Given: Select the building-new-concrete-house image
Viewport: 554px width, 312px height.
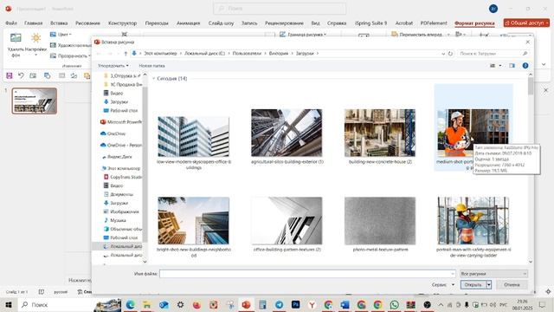Looking at the screenshot, I should click(x=380, y=133).
